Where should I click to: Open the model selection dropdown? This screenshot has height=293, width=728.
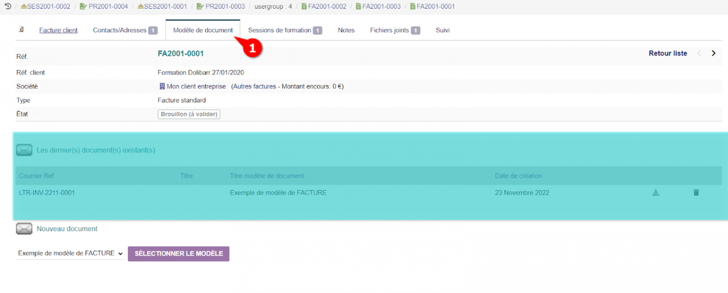pyautogui.click(x=70, y=254)
